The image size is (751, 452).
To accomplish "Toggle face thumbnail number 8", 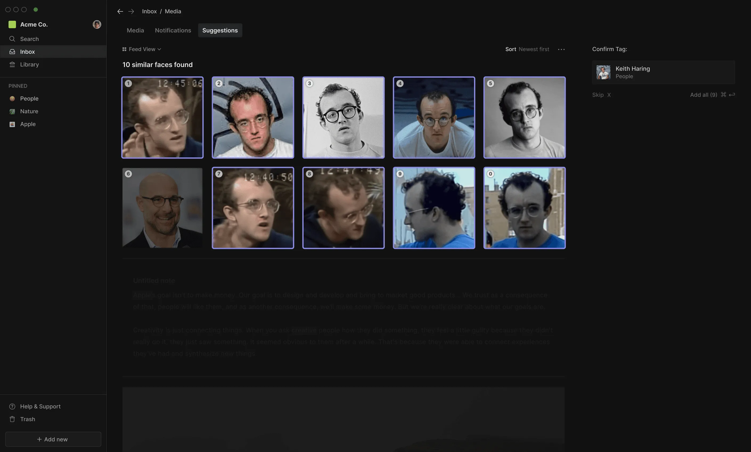I will (x=344, y=208).
